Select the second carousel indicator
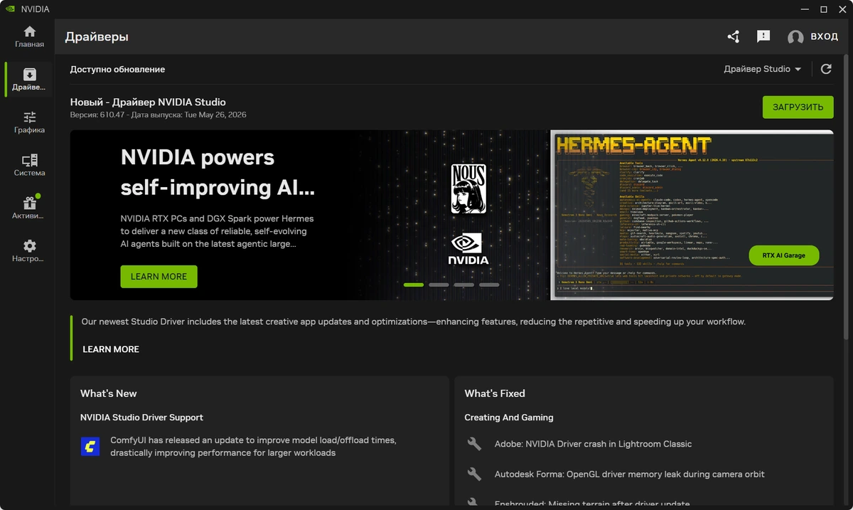This screenshot has height=510, width=853. point(439,285)
